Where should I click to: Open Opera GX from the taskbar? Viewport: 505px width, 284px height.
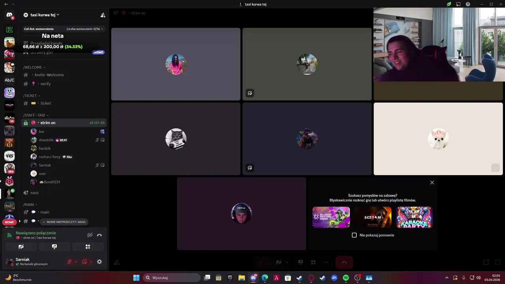pos(311,278)
